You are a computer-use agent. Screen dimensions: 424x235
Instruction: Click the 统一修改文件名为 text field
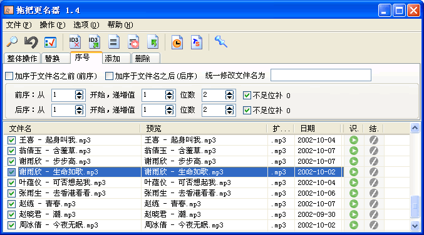click(321, 75)
